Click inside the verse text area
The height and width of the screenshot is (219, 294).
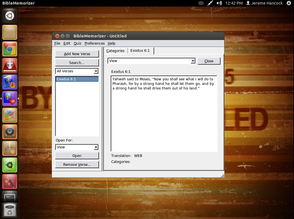coord(164,114)
